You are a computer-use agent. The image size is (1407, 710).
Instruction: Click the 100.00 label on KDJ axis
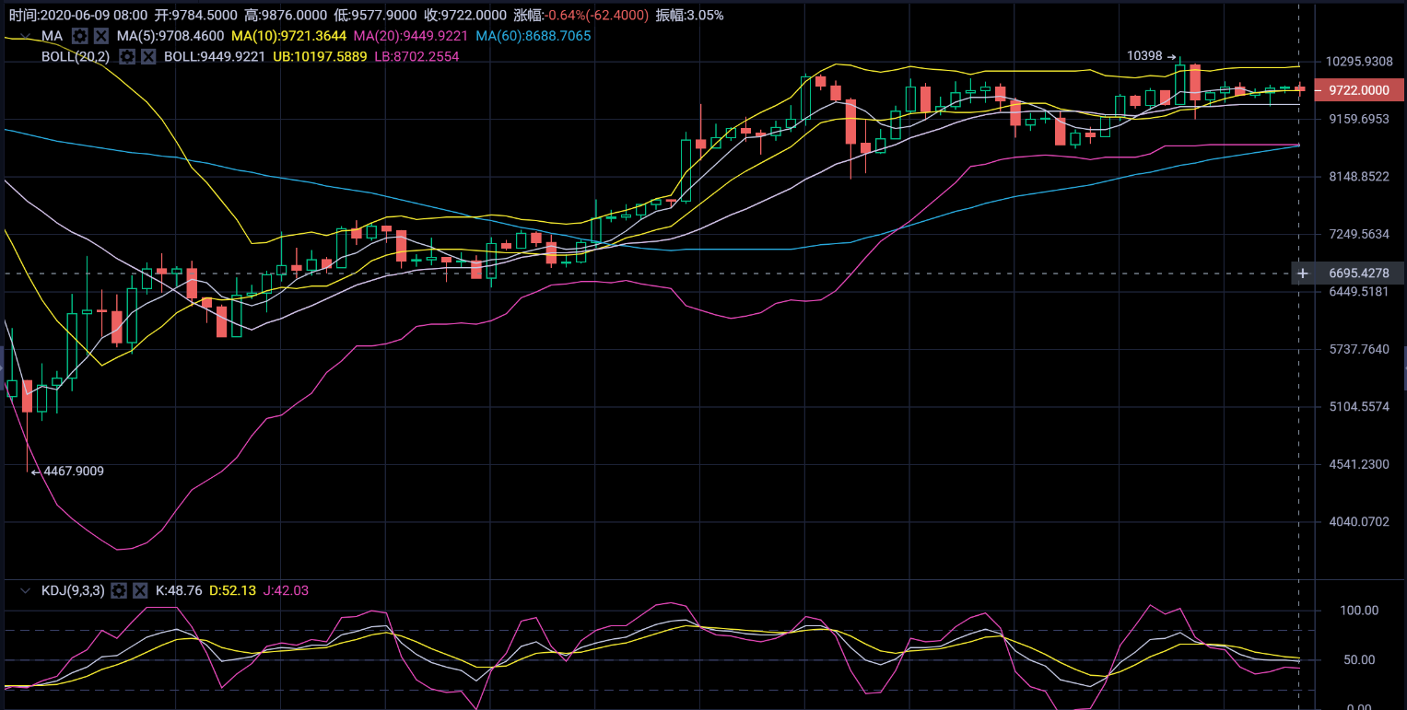pos(1359,611)
